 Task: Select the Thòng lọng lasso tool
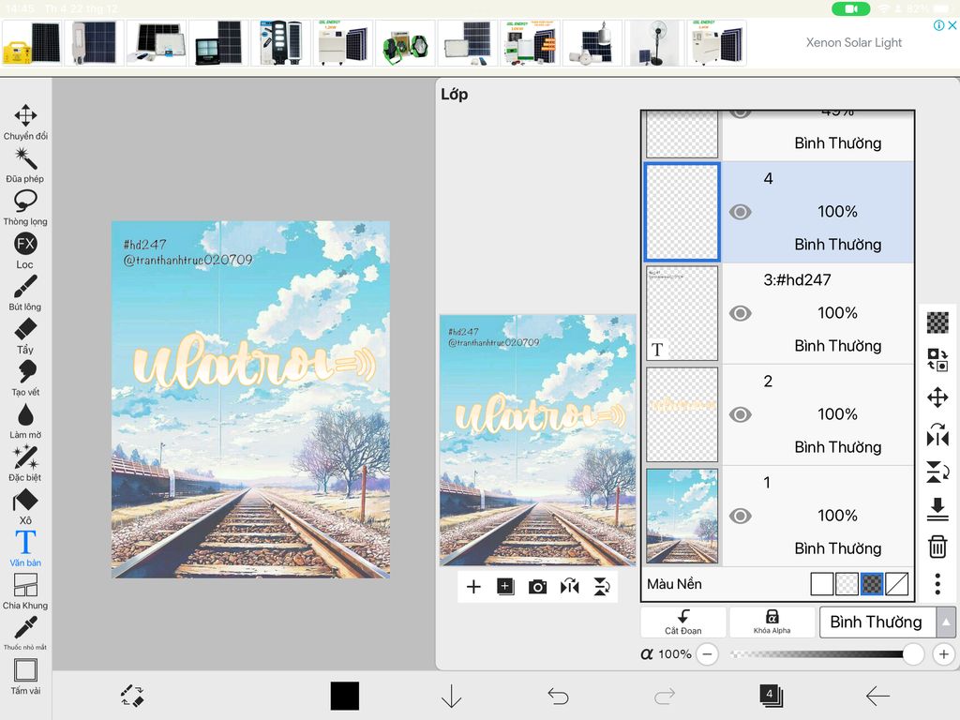(x=25, y=208)
